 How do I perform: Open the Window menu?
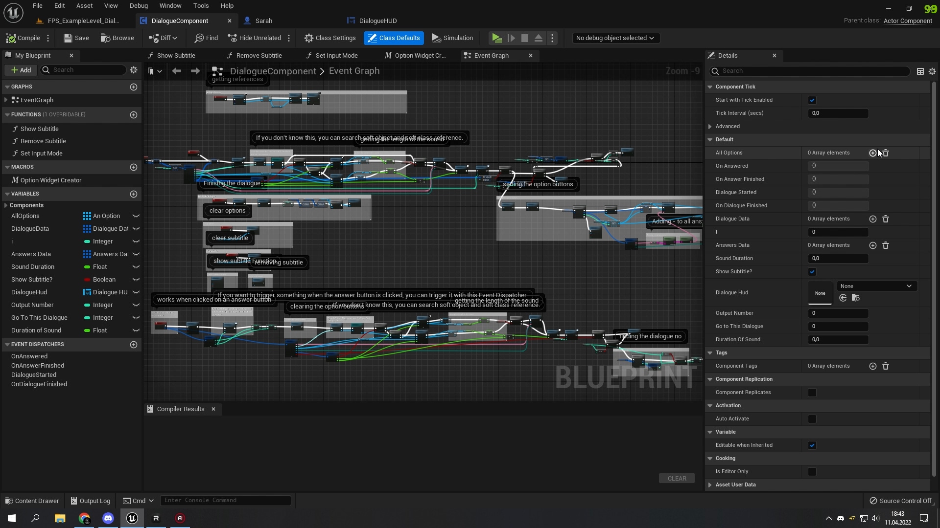pyautogui.click(x=170, y=5)
